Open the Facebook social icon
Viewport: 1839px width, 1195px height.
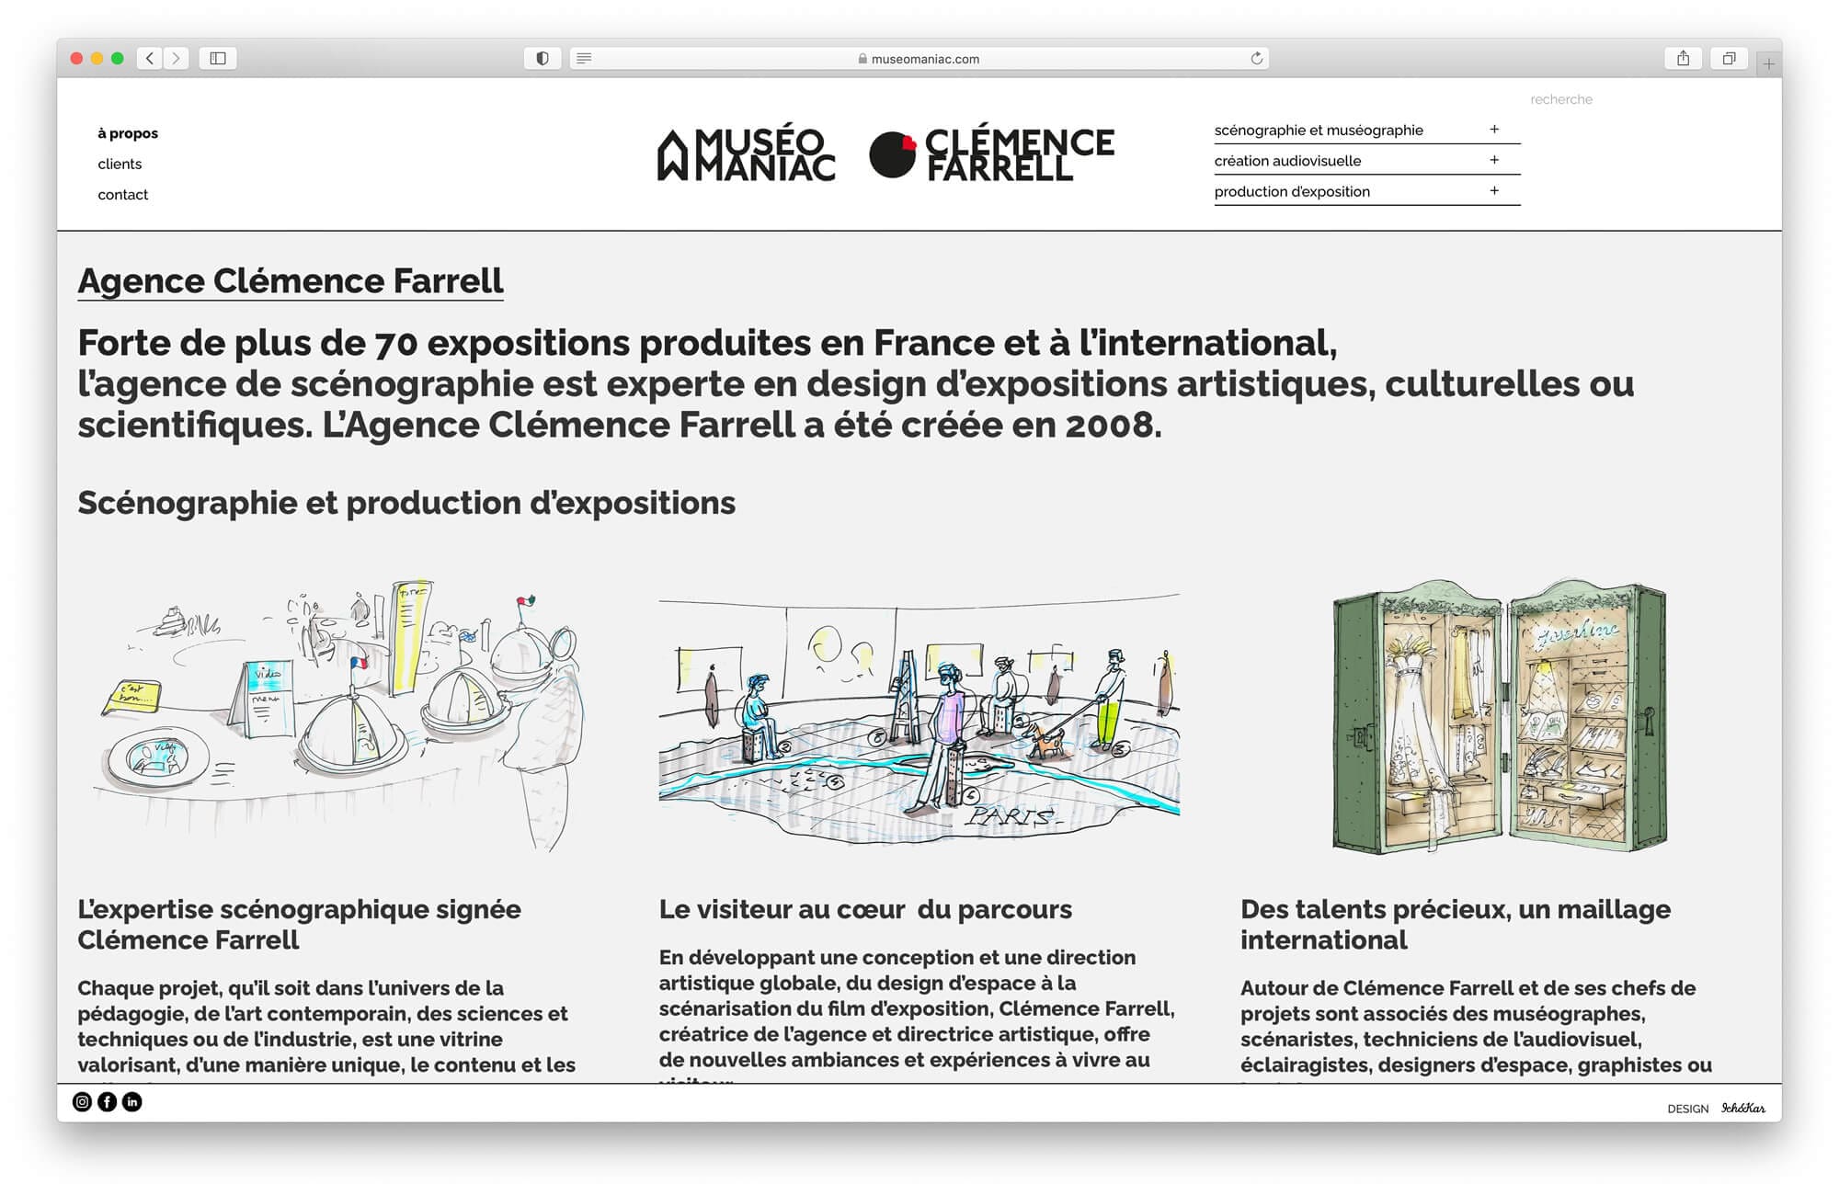[x=107, y=1101]
